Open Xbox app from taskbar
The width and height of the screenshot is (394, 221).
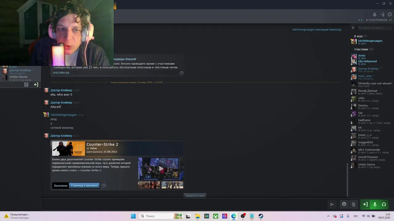coord(216,216)
